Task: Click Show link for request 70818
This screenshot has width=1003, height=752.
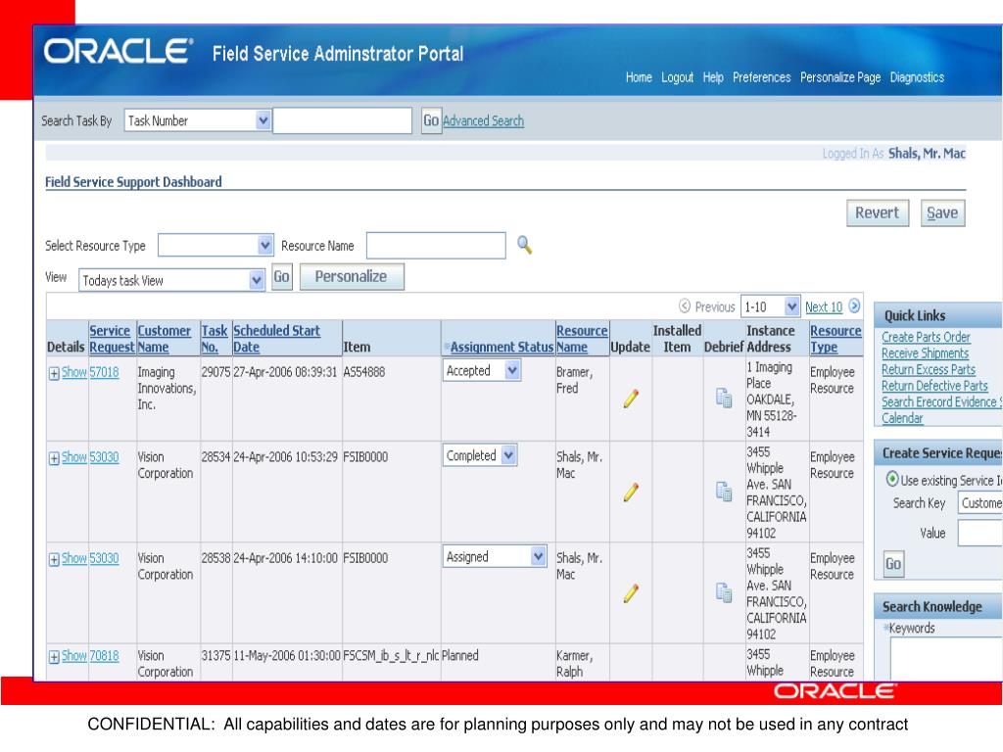Action: 73,655
